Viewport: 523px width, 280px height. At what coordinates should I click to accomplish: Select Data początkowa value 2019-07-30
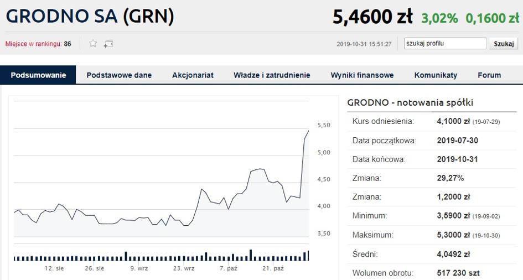pos(458,141)
